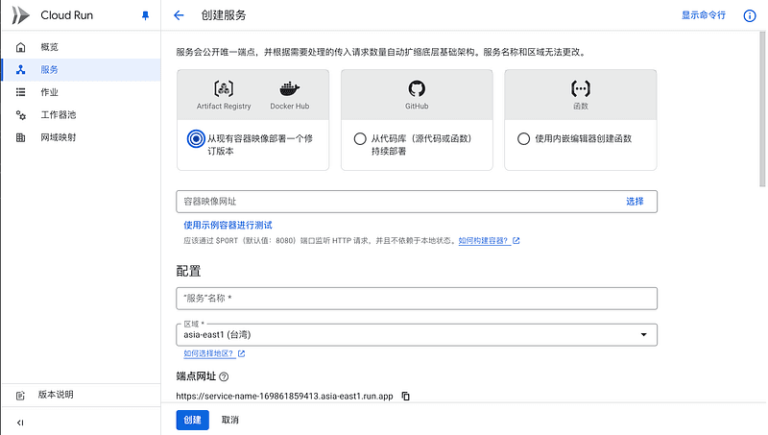Open the info icon at top right

tap(750, 15)
